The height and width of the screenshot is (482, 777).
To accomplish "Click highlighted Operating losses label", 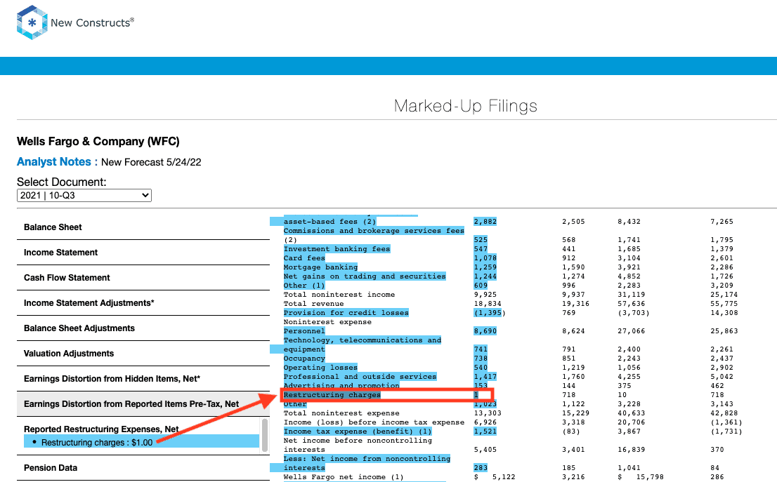I will 320,368.
